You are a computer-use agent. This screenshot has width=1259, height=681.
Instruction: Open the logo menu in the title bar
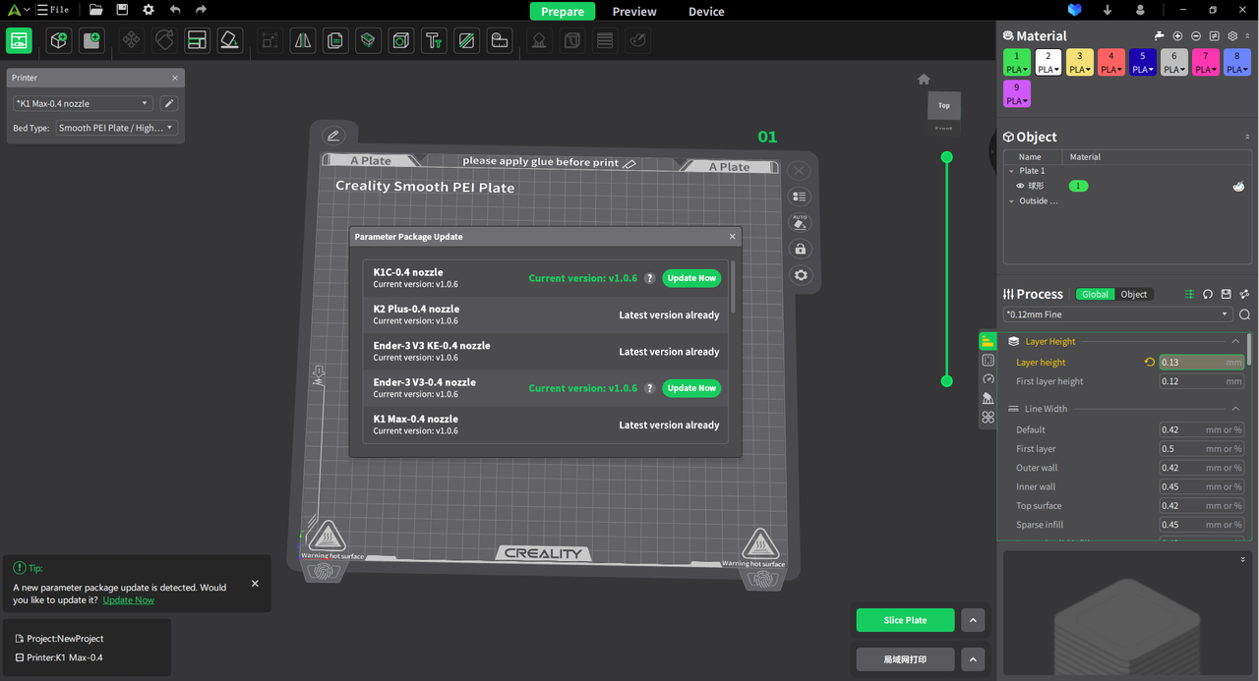tap(18, 10)
